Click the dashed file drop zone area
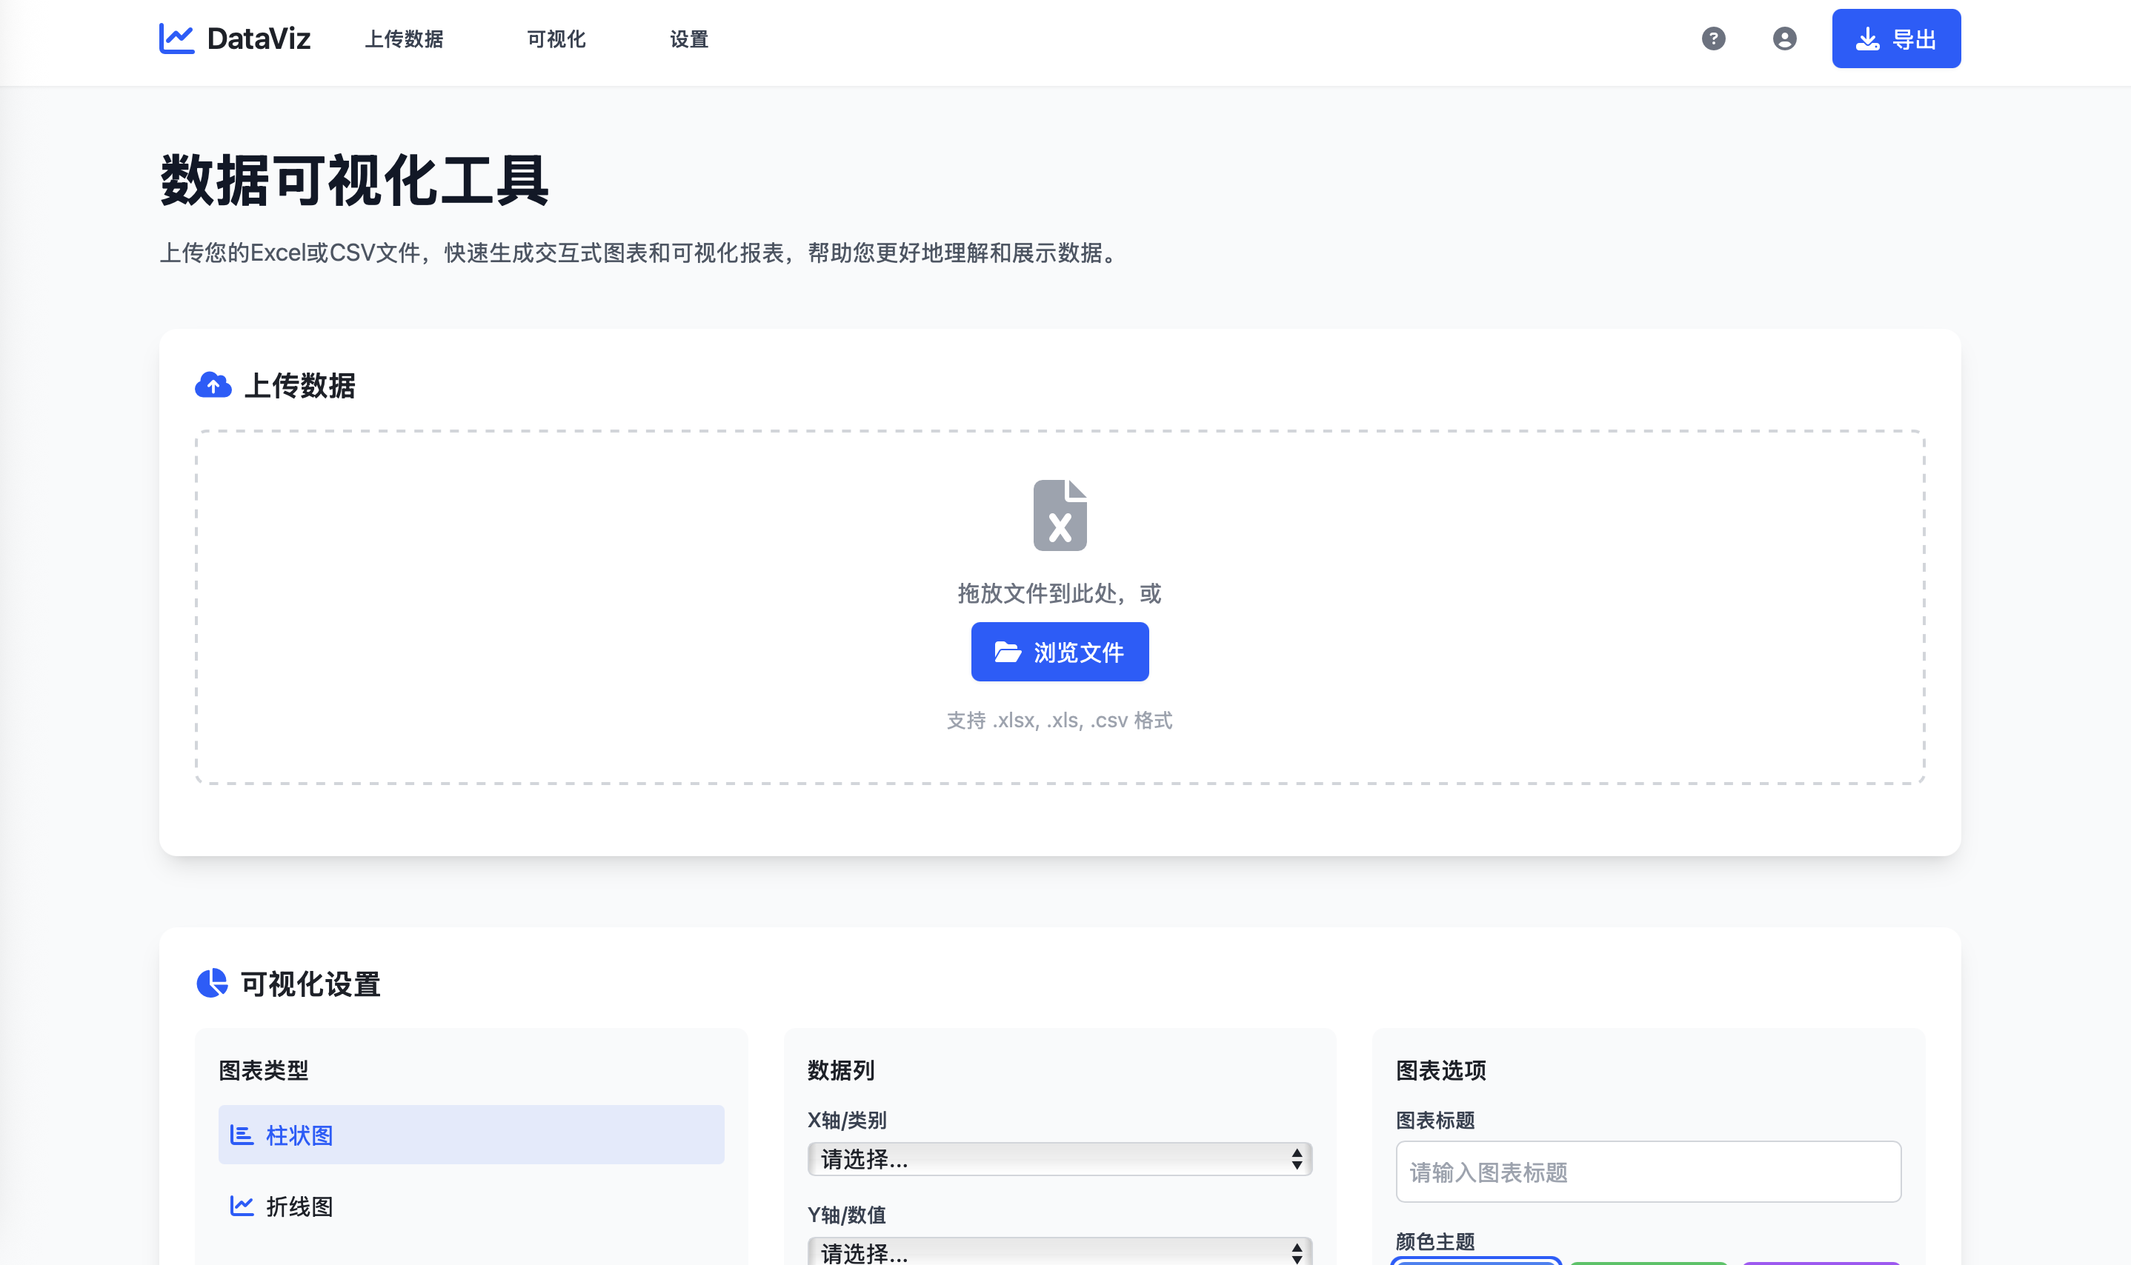 coord(1059,607)
